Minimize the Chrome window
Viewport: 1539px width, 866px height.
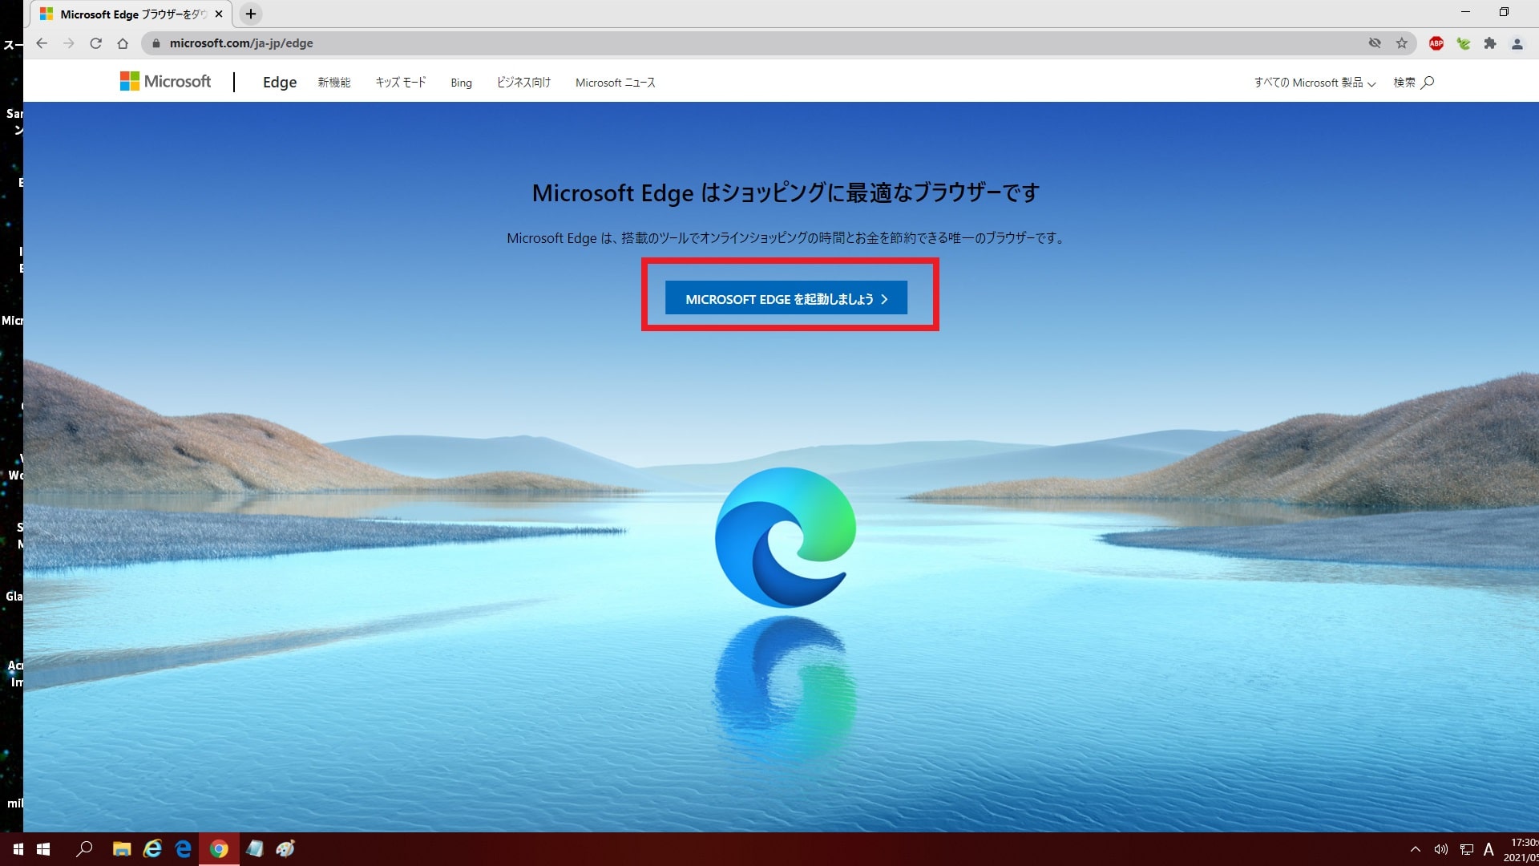tap(1465, 12)
